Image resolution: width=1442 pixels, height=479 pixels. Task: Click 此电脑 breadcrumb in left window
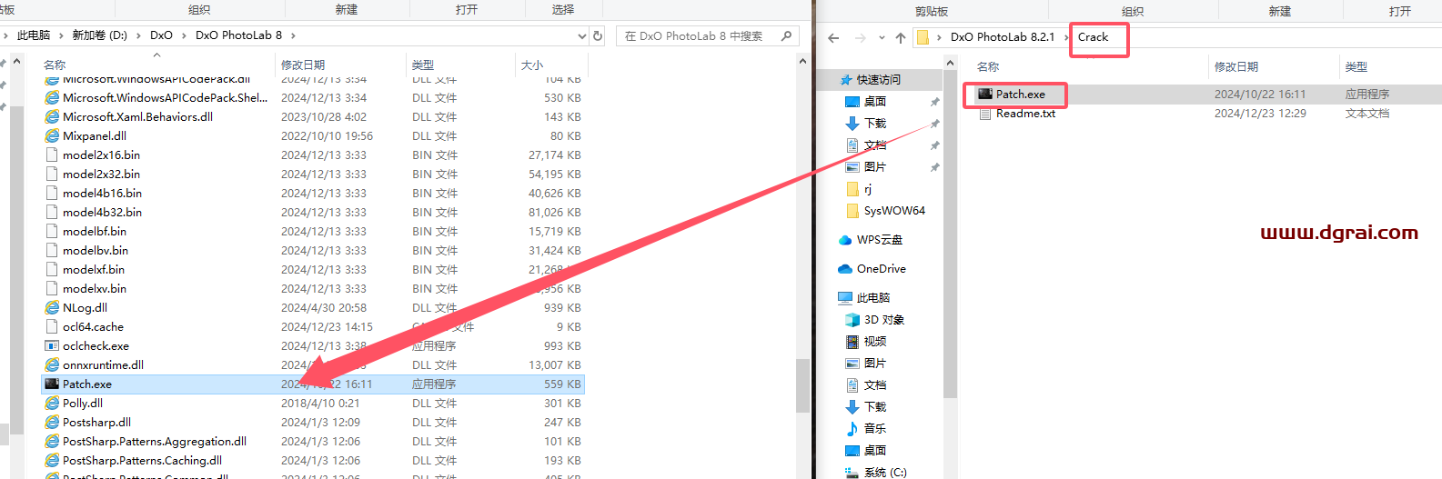(34, 35)
